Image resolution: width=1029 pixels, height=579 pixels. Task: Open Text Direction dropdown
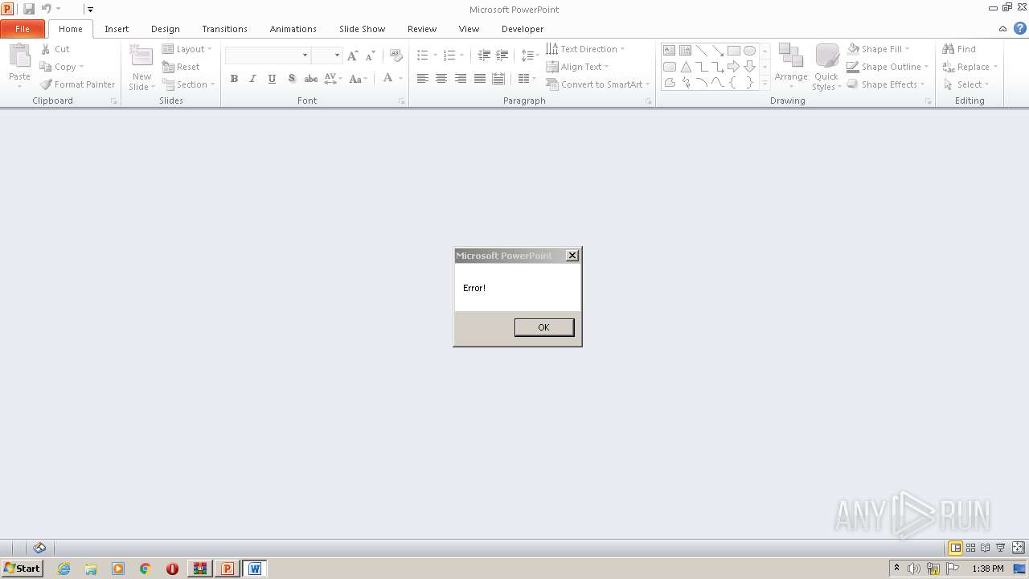coord(585,49)
